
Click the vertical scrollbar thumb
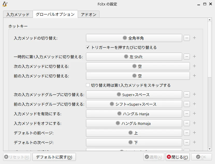coord(210,49)
